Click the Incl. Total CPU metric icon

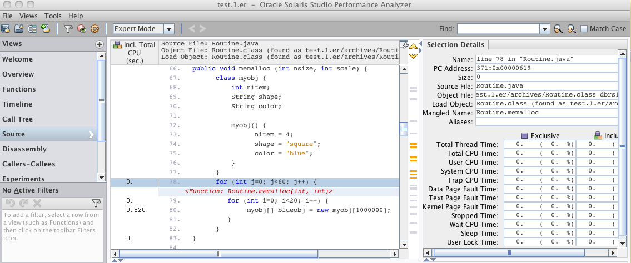click(117, 44)
